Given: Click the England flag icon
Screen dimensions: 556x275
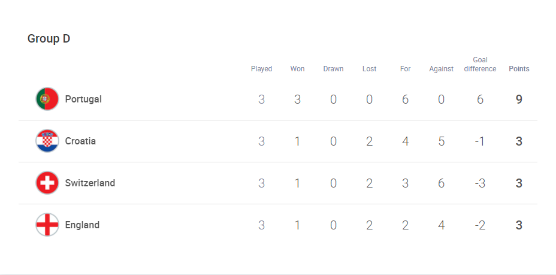Looking at the screenshot, I should click(47, 225).
